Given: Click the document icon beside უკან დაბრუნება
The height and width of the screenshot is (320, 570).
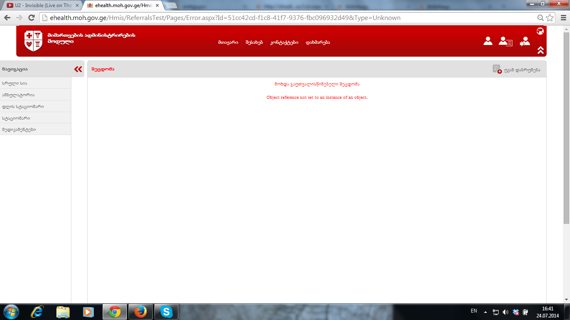Looking at the screenshot, I should pos(497,69).
